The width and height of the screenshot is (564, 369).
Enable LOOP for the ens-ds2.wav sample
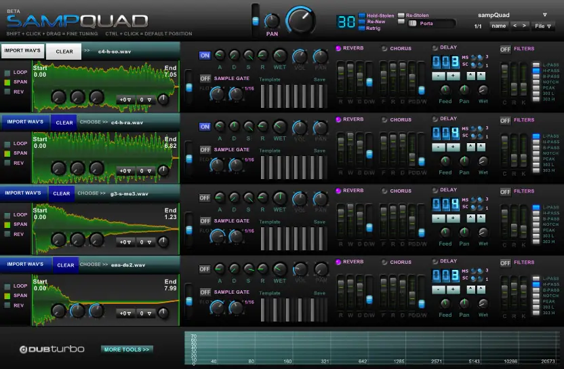point(7,286)
